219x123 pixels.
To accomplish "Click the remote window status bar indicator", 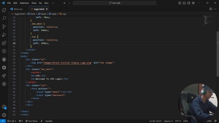I will click(3, 121).
